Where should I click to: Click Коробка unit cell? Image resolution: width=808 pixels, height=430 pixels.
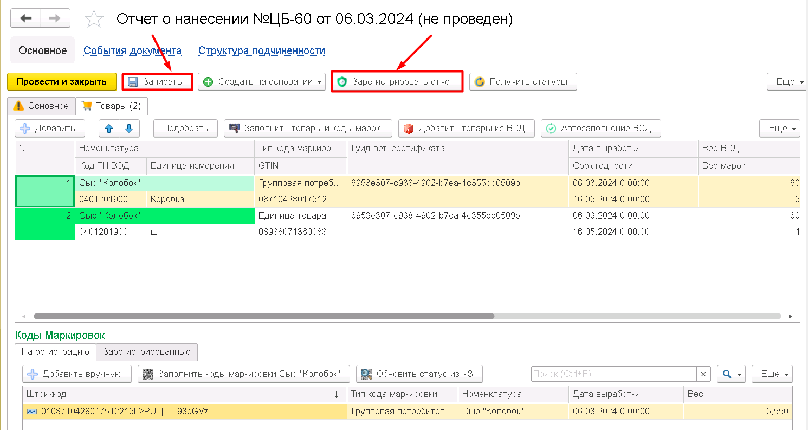coord(201,199)
